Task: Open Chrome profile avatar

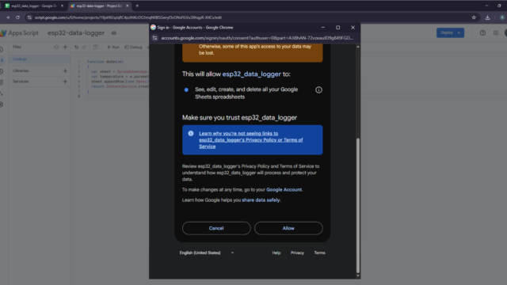Action: (x=502, y=17)
